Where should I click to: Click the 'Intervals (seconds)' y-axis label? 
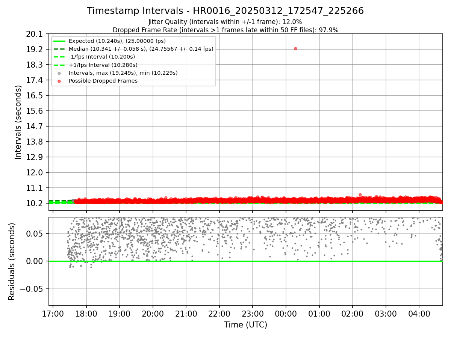(x=18, y=122)
